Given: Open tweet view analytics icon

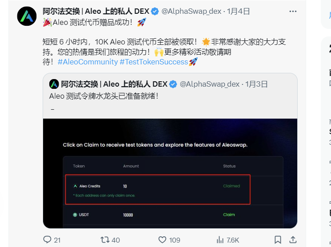Looking at the screenshot, I should point(220,240).
